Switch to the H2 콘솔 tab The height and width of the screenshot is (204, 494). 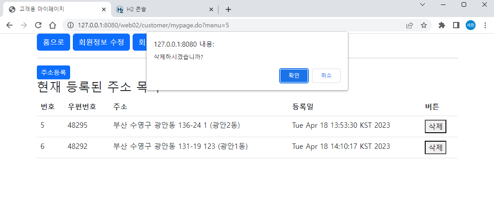click(x=164, y=9)
